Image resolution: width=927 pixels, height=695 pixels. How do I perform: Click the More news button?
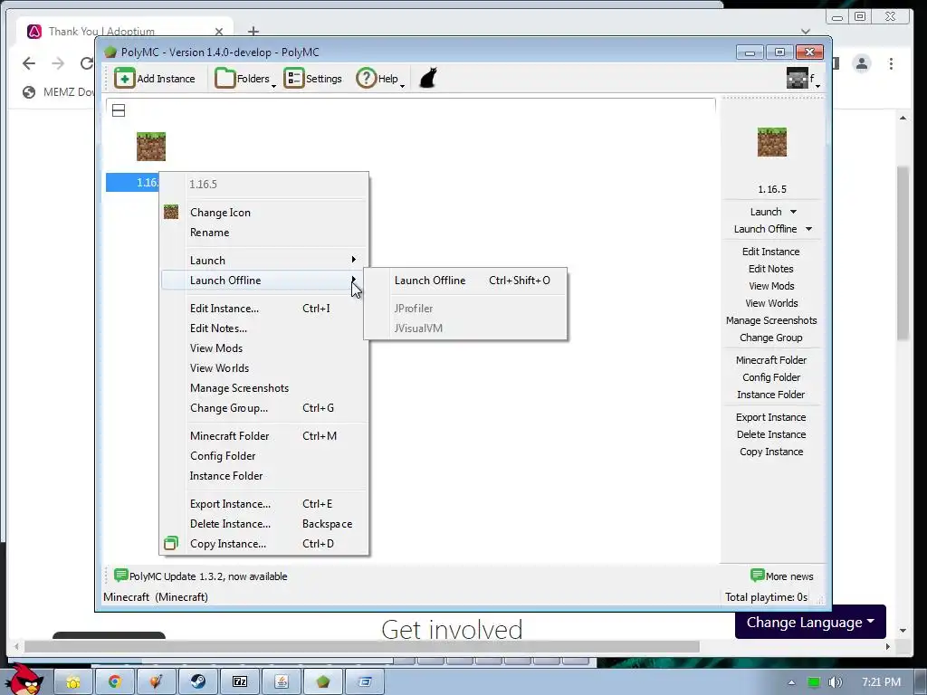781,576
